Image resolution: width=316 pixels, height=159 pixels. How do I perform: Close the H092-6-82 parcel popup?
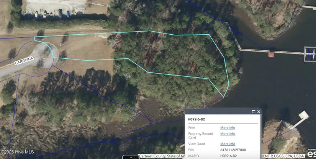259,112
